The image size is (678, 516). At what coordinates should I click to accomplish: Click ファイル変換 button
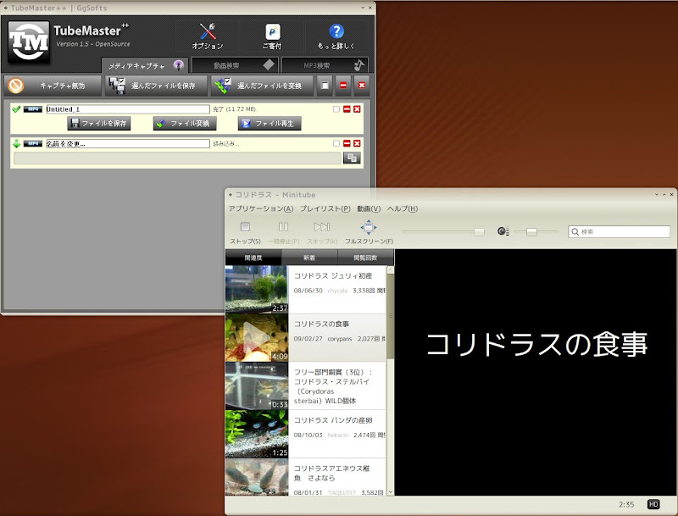coord(185,124)
